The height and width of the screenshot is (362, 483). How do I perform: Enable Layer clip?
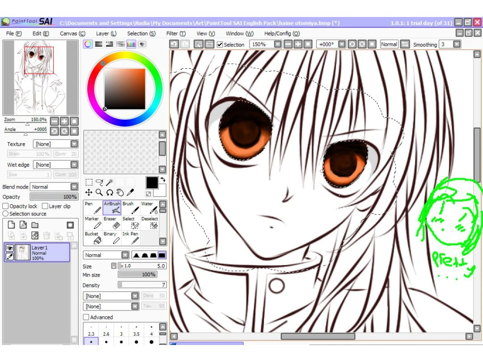[45, 206]
